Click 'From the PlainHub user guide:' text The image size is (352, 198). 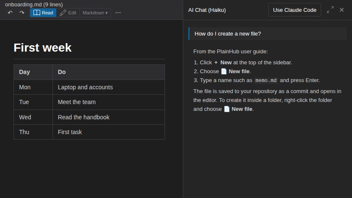coord(231,52)
